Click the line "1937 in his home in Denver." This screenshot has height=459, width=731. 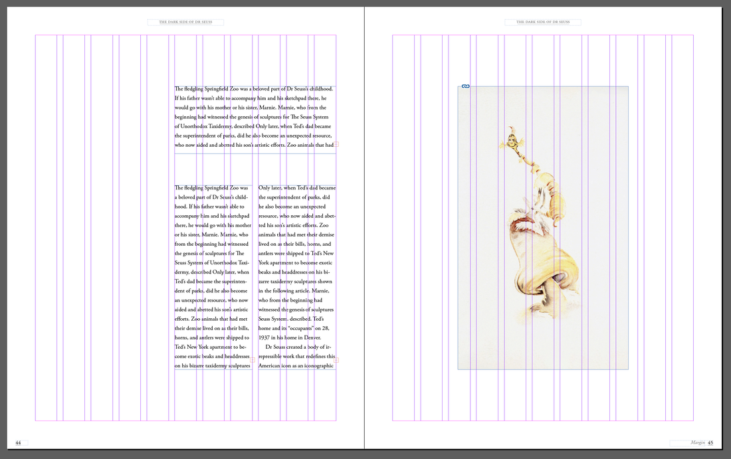coord(290,337)
